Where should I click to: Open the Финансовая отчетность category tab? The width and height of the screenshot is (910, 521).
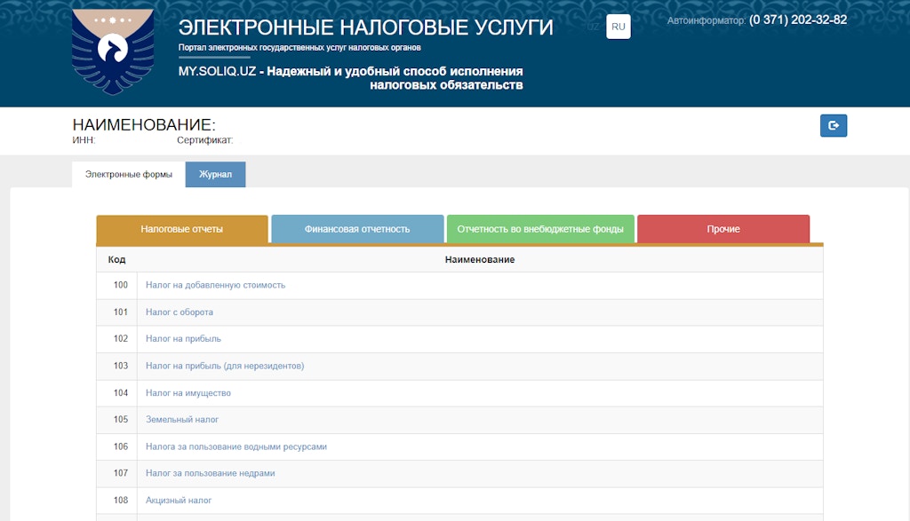357,229
